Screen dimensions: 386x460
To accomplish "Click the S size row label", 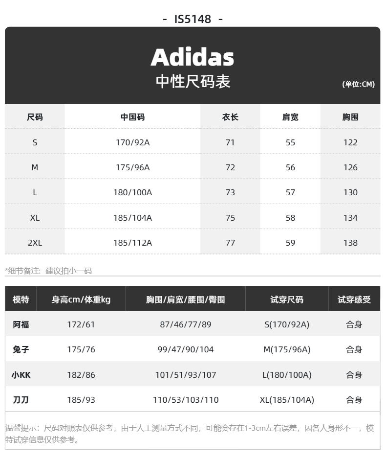I will coord(35,142).
